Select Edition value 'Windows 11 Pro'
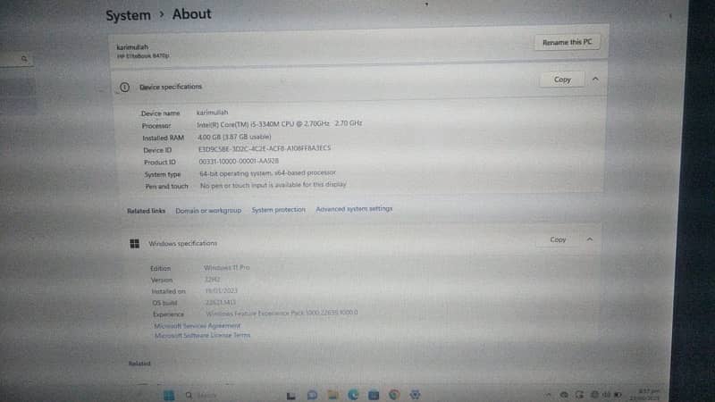 click(227, 267)
